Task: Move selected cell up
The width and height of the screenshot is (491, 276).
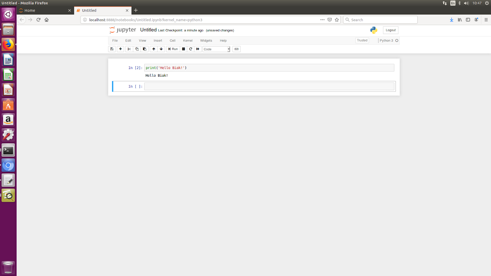Action: (x=153, y=49)
